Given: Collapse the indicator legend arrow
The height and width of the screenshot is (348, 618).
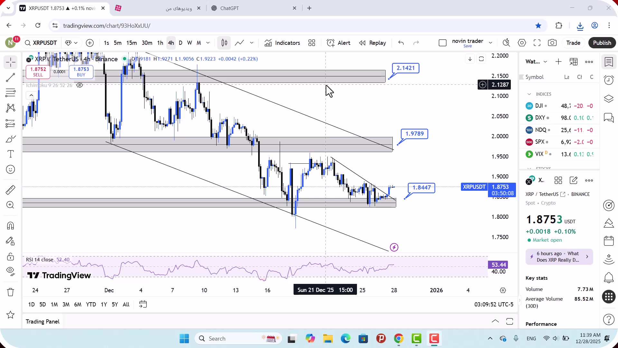Looking at the screenshot, I should (x=31, y=95).
